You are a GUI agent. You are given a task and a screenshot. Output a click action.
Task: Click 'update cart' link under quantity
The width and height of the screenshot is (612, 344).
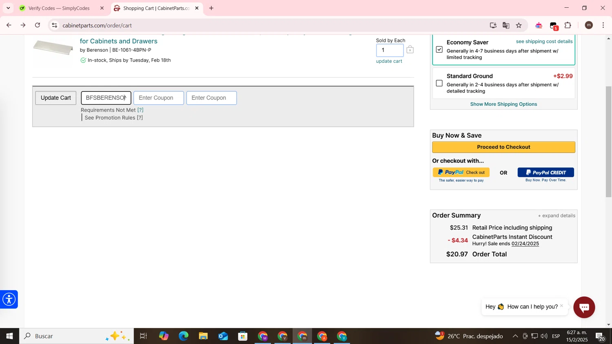coord(389,61)
